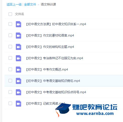Click the 语文特训课 breadcrumb folder name
Image resolution: width=123 pixels, height=122 pixels.
click(x=48, y=5)
